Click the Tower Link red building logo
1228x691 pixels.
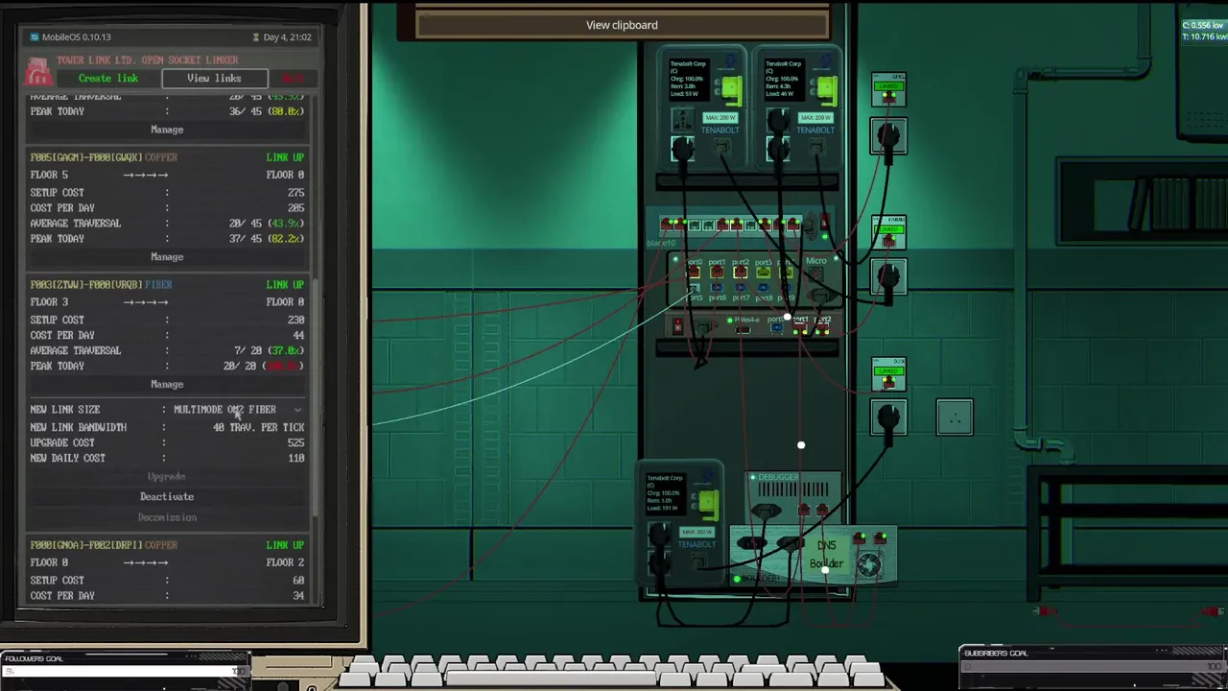tap(37, 72)
